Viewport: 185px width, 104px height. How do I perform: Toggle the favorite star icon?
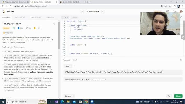[x=35, y=28]
